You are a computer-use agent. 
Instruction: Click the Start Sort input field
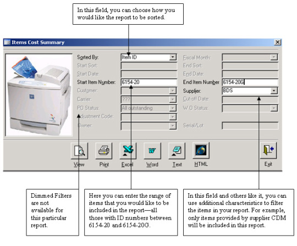tap(148, 65)
